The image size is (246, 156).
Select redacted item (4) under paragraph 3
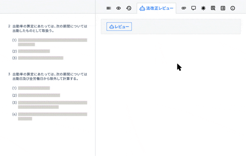[x=52, y=116]
